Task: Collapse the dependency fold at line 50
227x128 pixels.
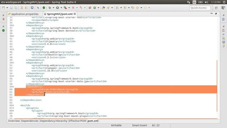Action: pyautogui.click(x=13, y=63)
